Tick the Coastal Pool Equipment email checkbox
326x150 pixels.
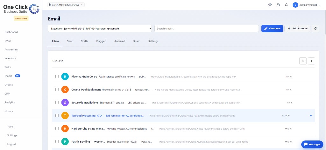point(57,89)
